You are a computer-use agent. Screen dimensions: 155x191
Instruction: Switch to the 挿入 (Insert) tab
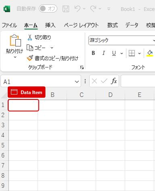point(50,25)
